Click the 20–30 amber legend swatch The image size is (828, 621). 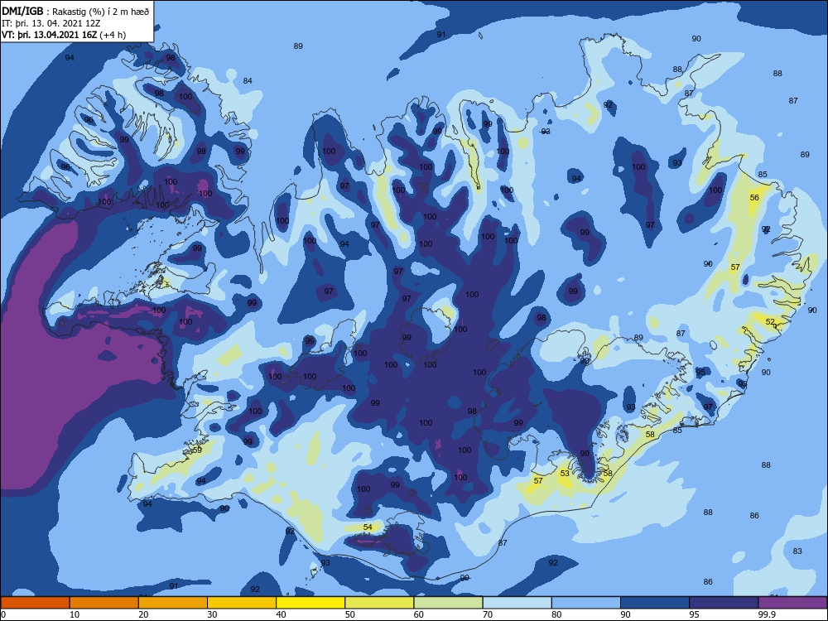tap(173, 603)
